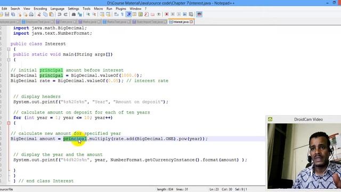Close current document via toolbar Close icon
The height and width of the screenshot is (192, 341).
[x=20, y=14]
